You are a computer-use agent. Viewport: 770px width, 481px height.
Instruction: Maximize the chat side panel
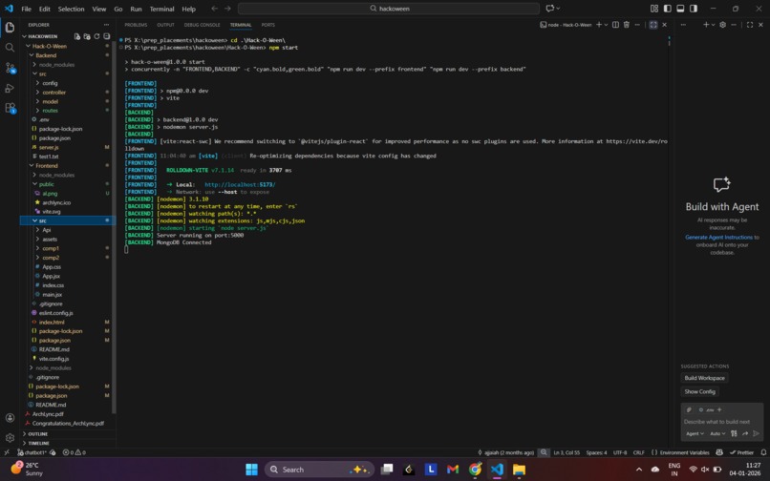pos(750,25)
